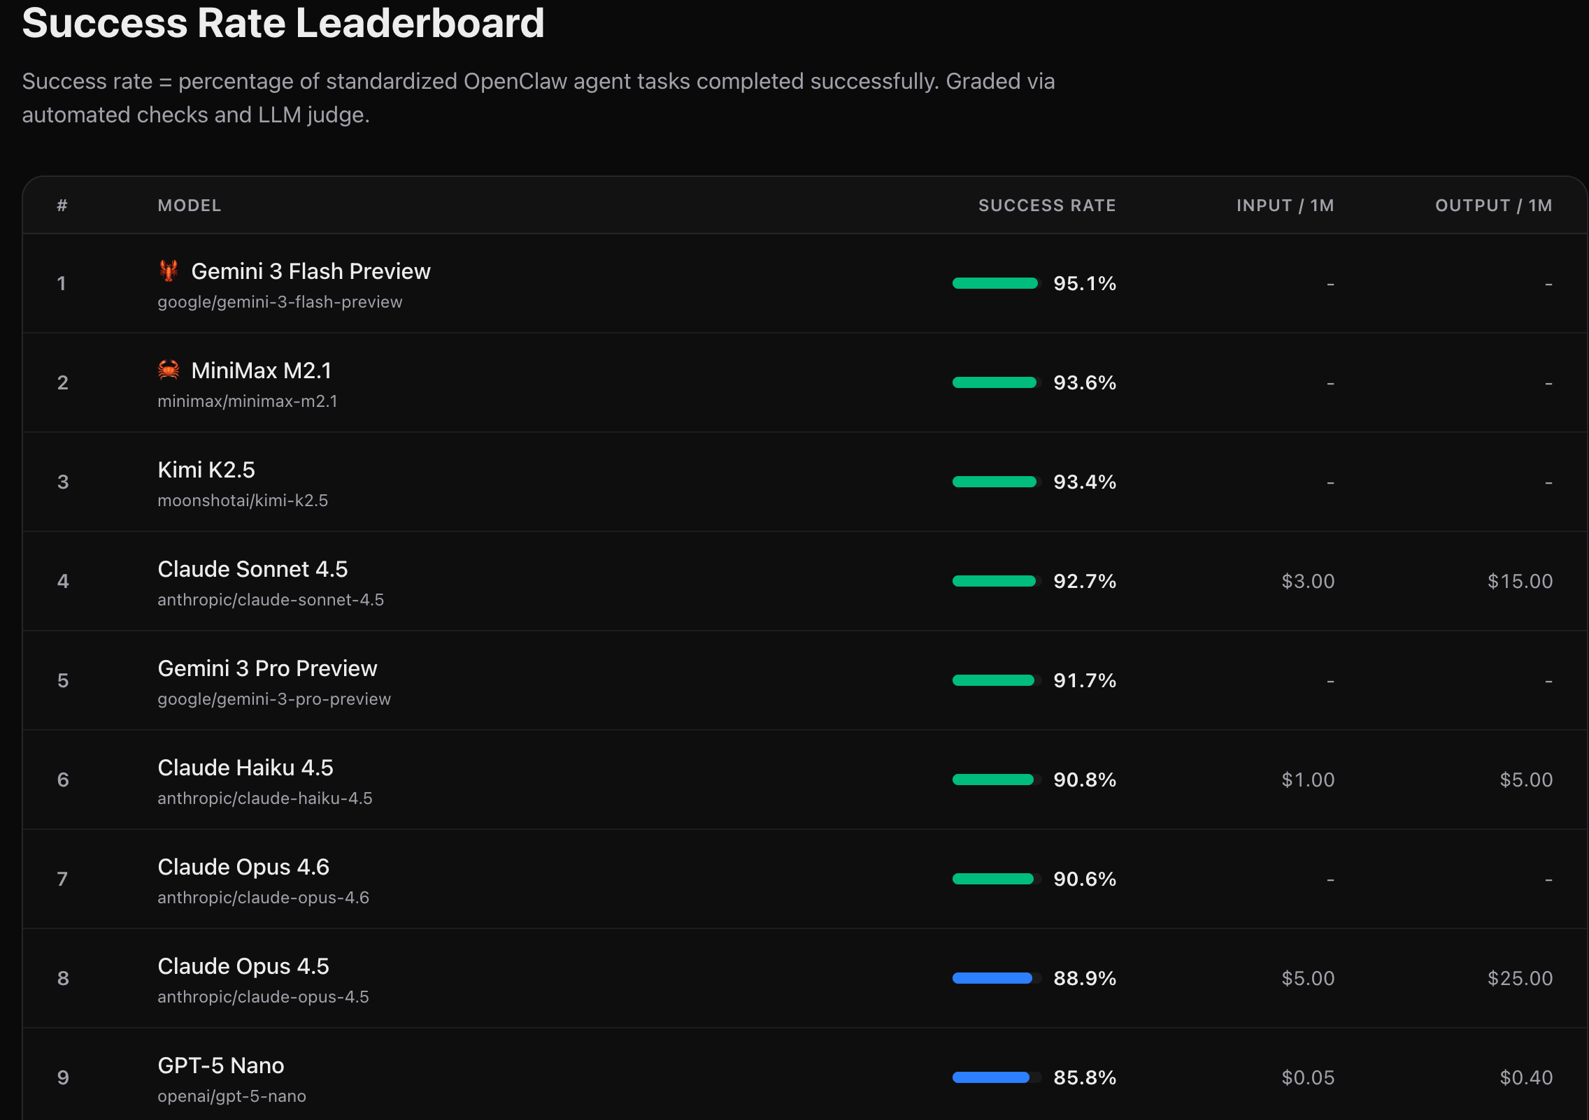Image resolution: width=1589 pixels, height=1120 pixels.
Task: Open the Claude Haiku 4.5 entry
Action: point(245,768)
